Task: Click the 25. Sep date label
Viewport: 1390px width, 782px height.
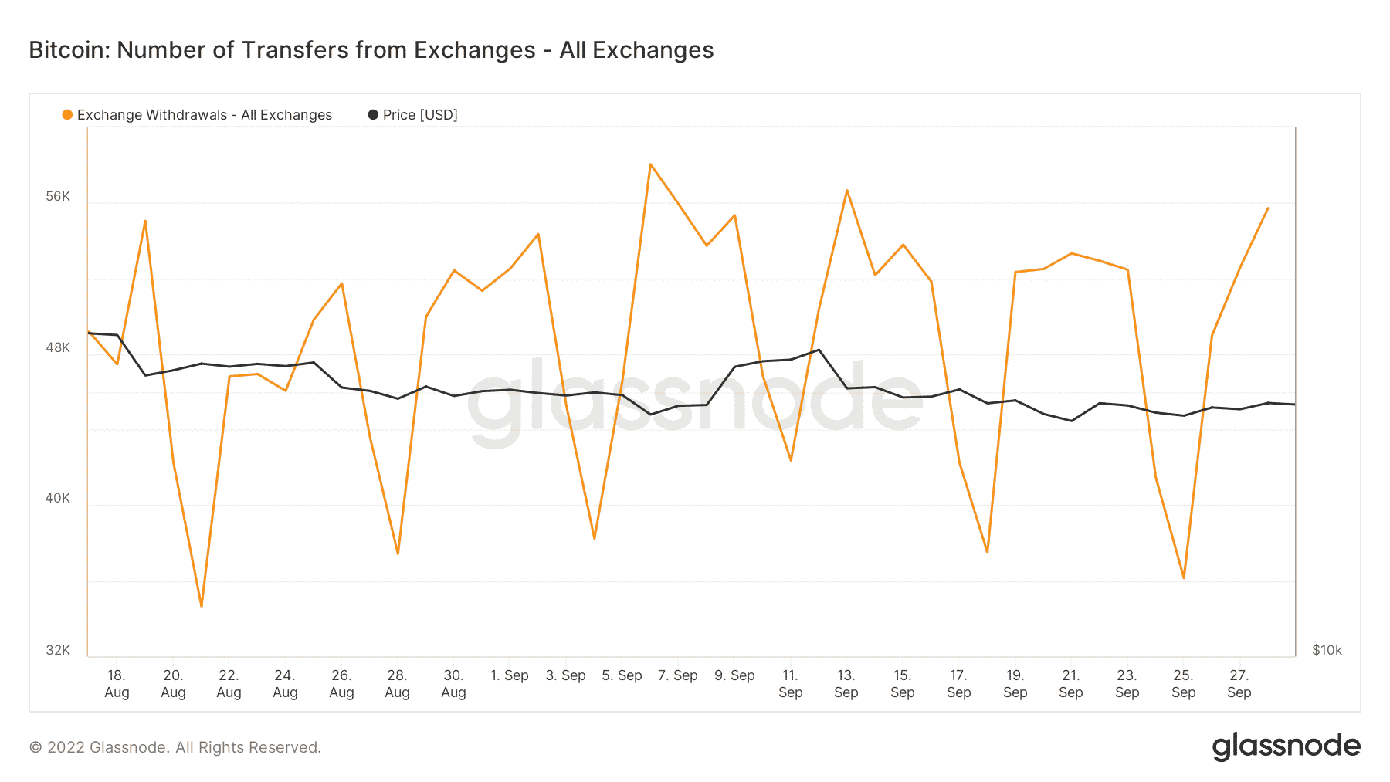Action: tap(1183, 684)
